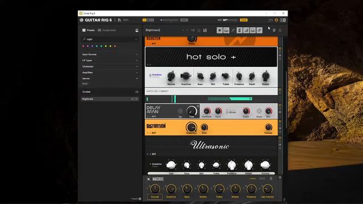The height and width of the screenshot is (204, 363).
Task: Click the Gate button near input meter
Action: tap(184, 20)
